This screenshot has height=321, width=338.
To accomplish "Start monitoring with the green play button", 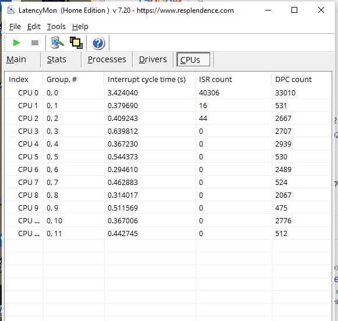I will [17, 43].
